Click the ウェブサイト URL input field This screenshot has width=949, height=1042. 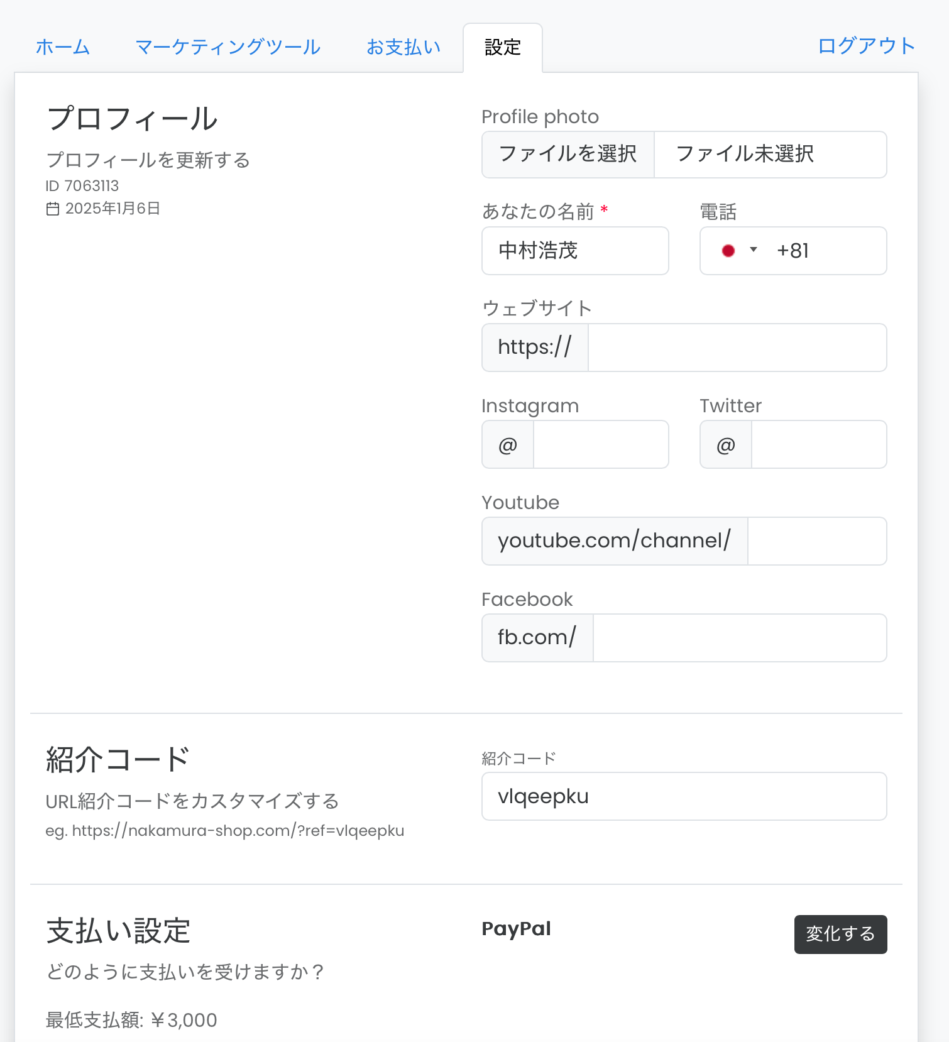[x=737, y=348]
